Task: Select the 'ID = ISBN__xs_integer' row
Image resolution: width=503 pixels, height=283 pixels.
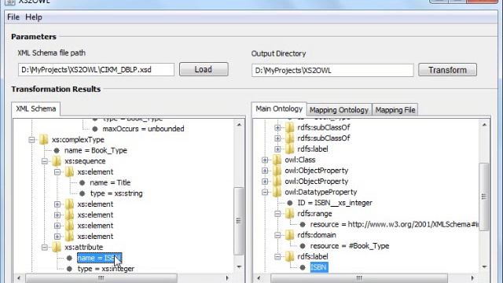Action: click(x=335, y=203)
